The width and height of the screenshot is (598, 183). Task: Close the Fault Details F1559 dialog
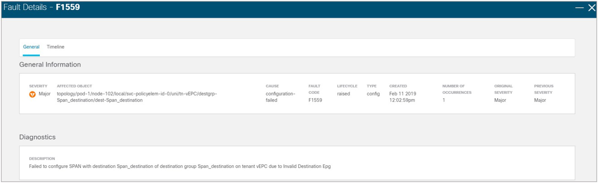pos(591,8)
